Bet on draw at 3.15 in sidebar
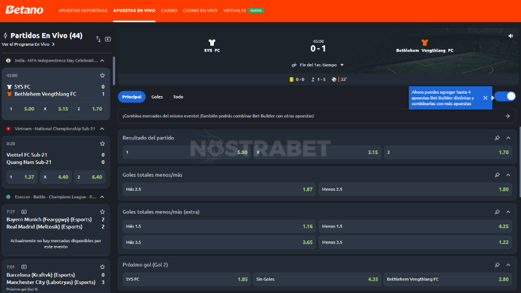 56,109
